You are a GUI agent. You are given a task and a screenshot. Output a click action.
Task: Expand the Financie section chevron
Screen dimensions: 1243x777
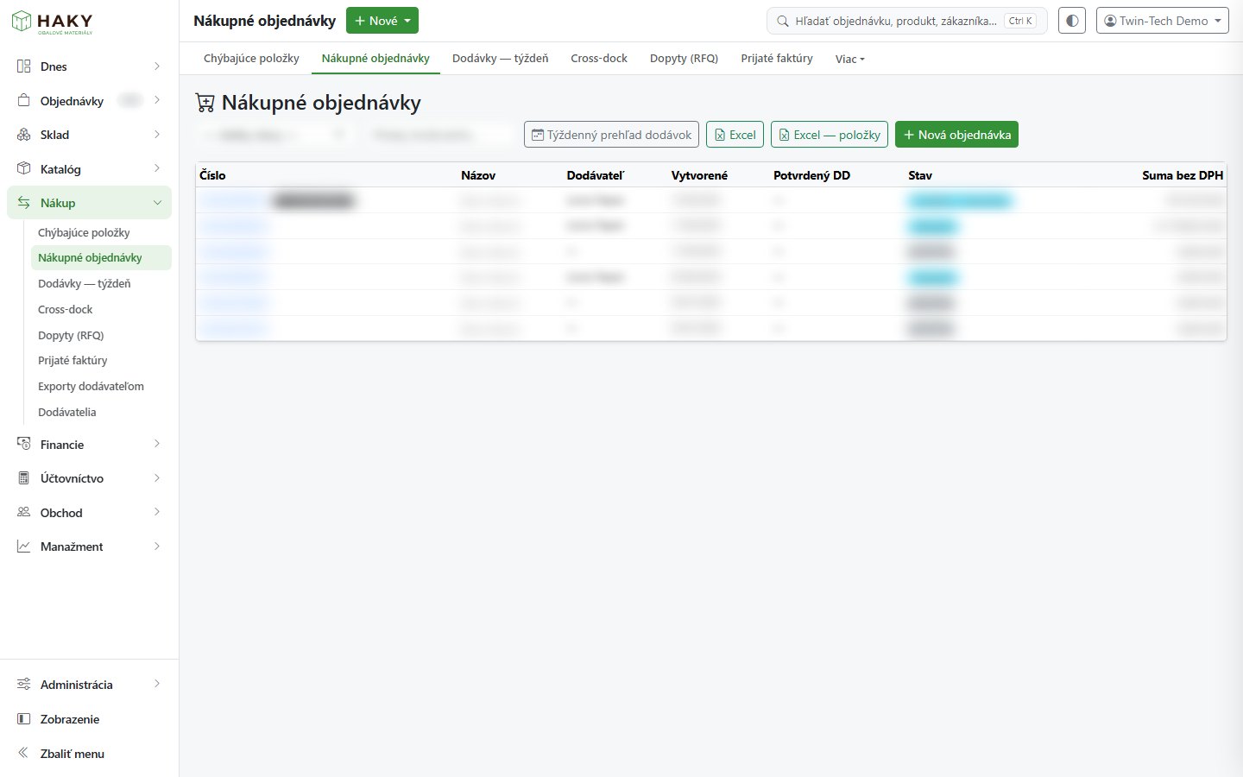pyautogui.click(x=157, y=444)
